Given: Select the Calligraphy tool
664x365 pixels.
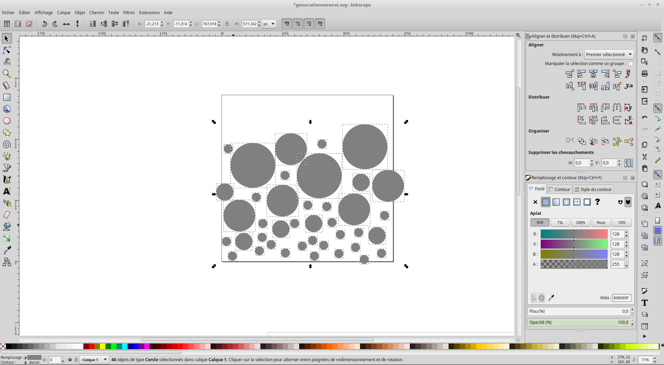Looking at the screenshot, I should pyautogui.click(x=7, y=180).
